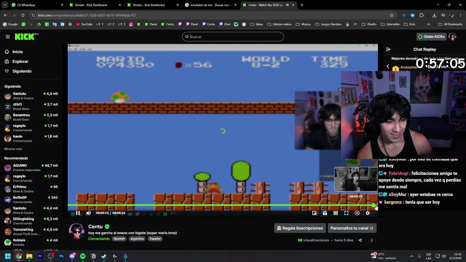Open the Bananirou channel
The height and width of the screenshot is (262, 466).
click(31, 117)
